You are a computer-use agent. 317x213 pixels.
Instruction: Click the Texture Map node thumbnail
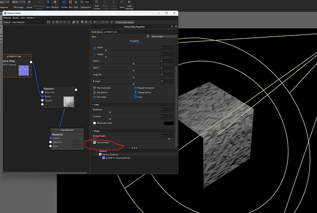pos(23,70)
